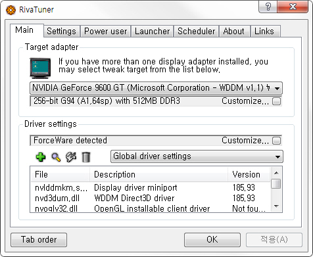Click the OK button
The height and width of the screenshot is (257, 313).
click(x=212, y=240)
